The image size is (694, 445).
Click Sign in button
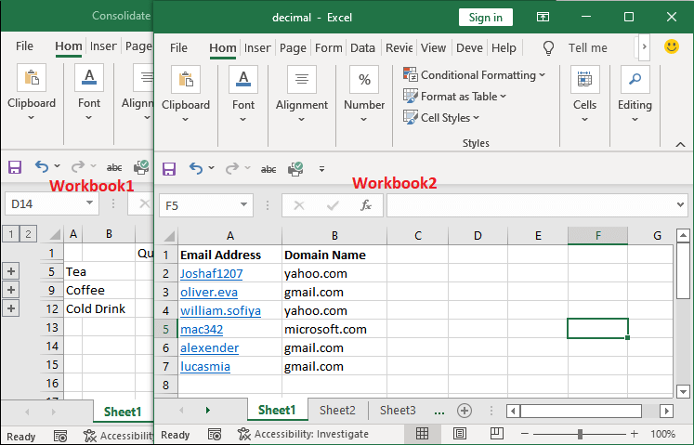pos(486,18)
